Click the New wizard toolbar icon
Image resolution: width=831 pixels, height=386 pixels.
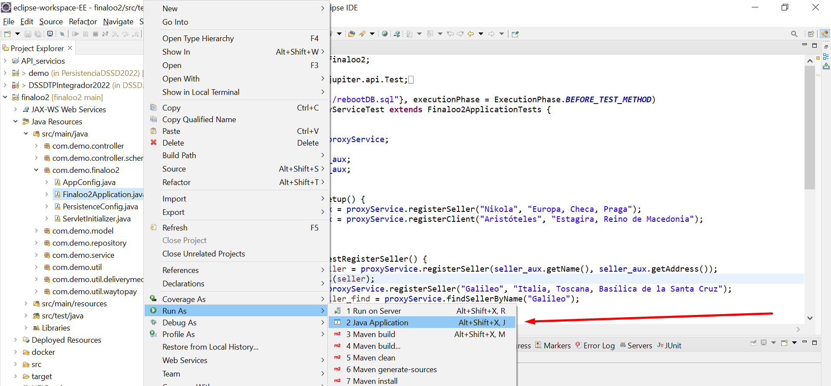(7, 34)
